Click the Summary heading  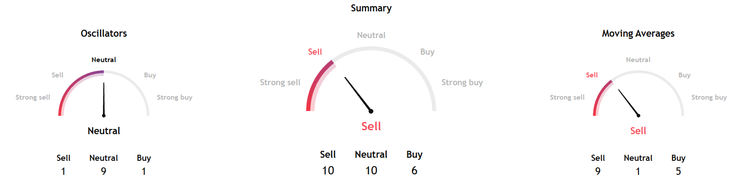tap(371, 8)
